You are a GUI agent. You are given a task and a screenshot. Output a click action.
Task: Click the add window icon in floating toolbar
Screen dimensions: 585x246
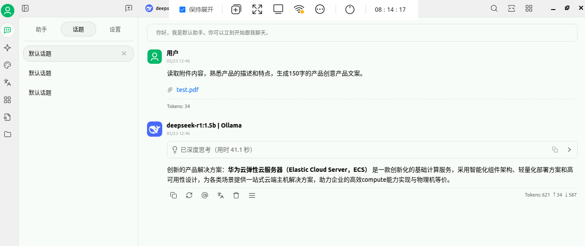(236, 10)
